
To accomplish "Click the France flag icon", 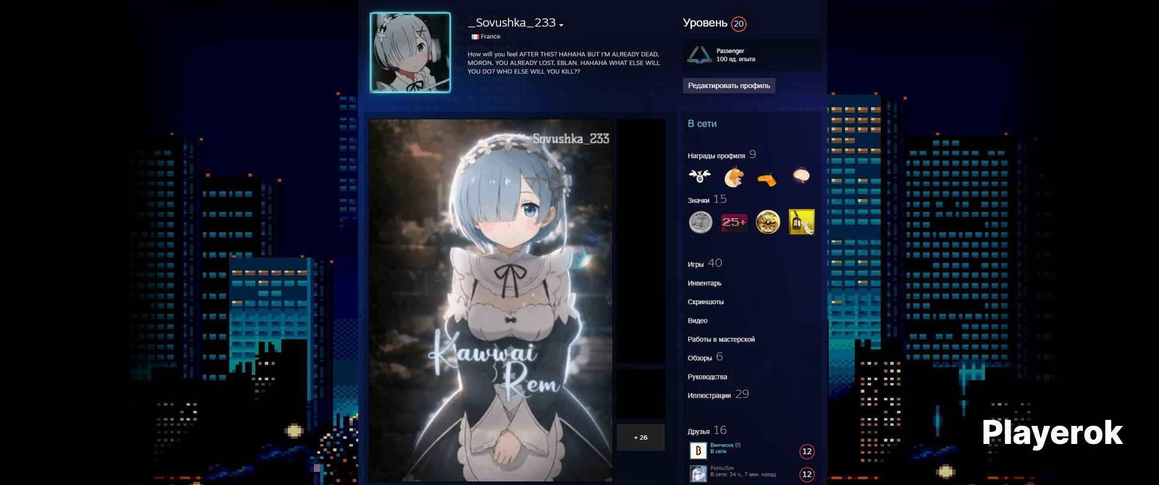I will click(475, 37).
